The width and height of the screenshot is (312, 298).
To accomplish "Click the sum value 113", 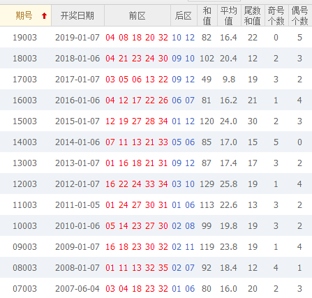I will [207, 205].
